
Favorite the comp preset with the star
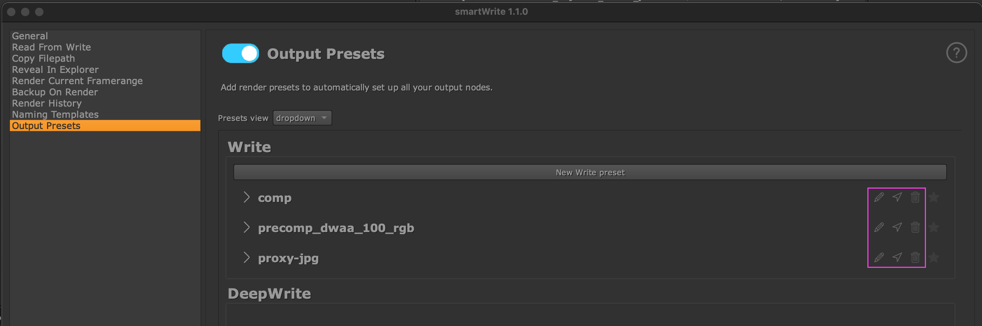pos(934,197)
